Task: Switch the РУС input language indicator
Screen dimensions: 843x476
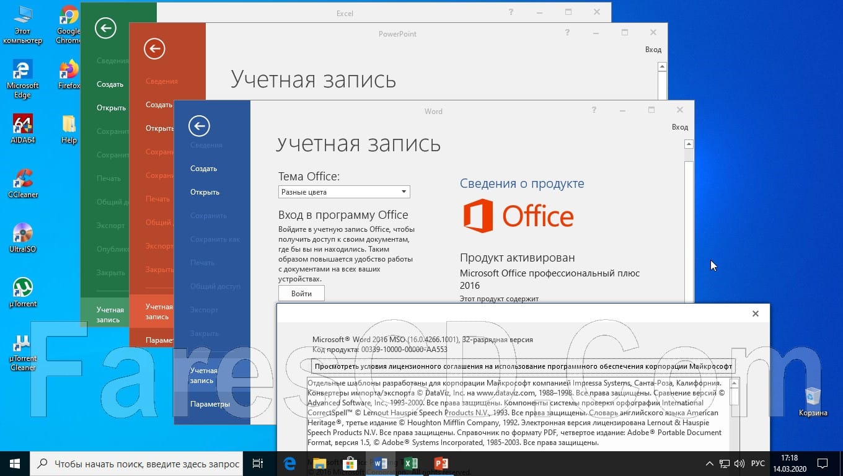Action: tap(758, 464)
